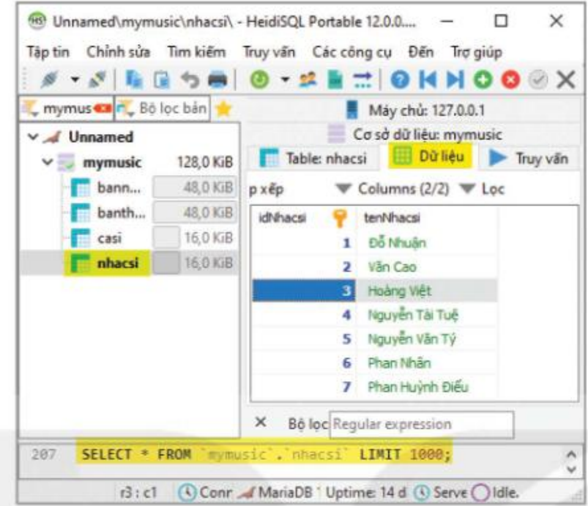Viewport: 588px width, 506px height.
Task: Click the blue help question icon
Action: [x=400, y=80]
